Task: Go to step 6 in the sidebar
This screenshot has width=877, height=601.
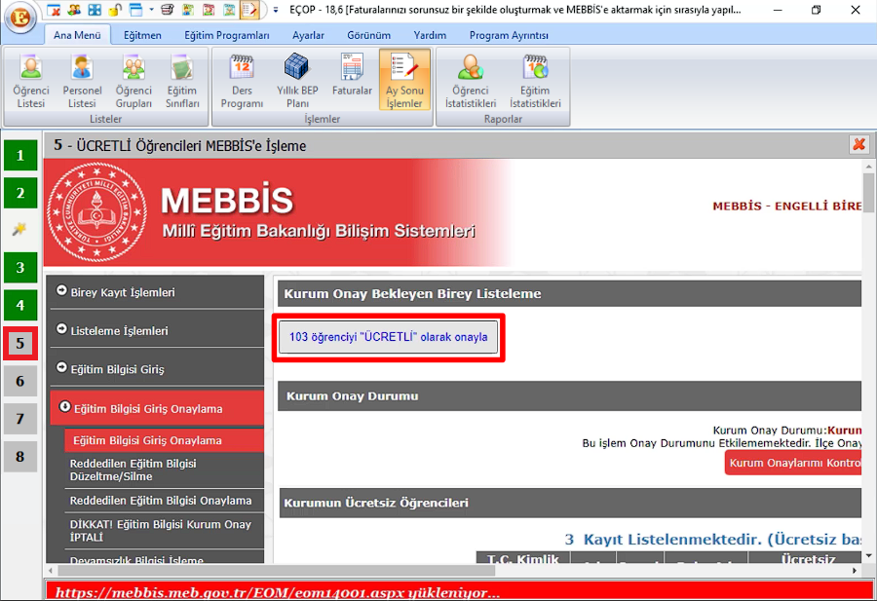Action: click(x=20, y=381)
